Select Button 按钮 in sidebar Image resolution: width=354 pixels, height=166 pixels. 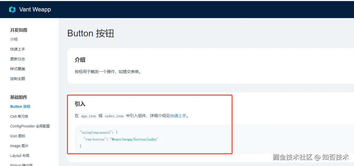tap(20, 107)
